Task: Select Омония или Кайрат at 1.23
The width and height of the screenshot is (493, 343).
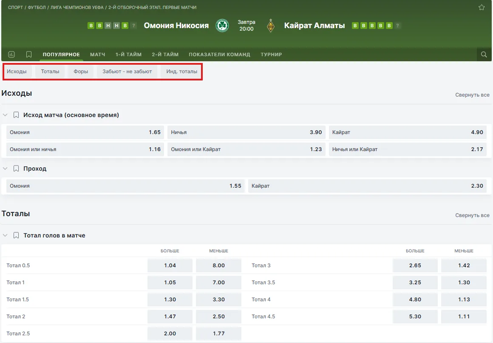Action: pyautogui.click(x=246, y=149)
